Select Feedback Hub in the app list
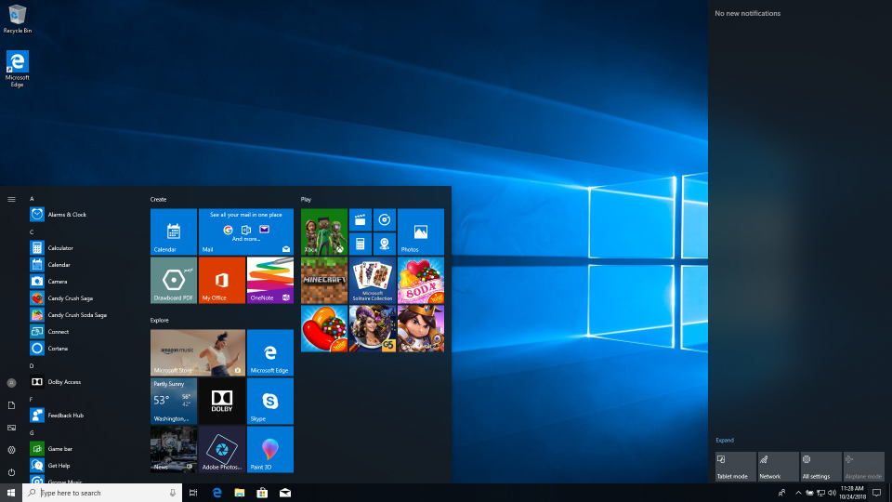892x502 pixels. pyautogui.click(x=65, y=416)
